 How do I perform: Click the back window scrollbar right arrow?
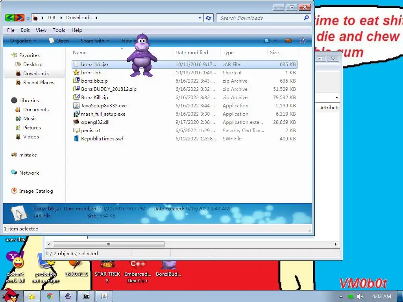coord(336,244)
